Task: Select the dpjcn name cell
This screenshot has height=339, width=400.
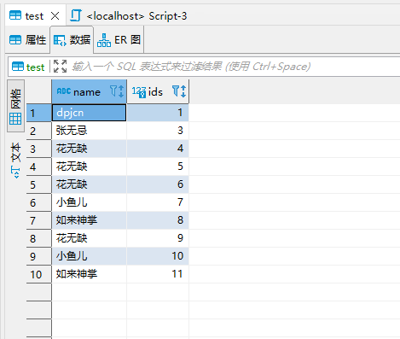Action: [x=89, y=113]
